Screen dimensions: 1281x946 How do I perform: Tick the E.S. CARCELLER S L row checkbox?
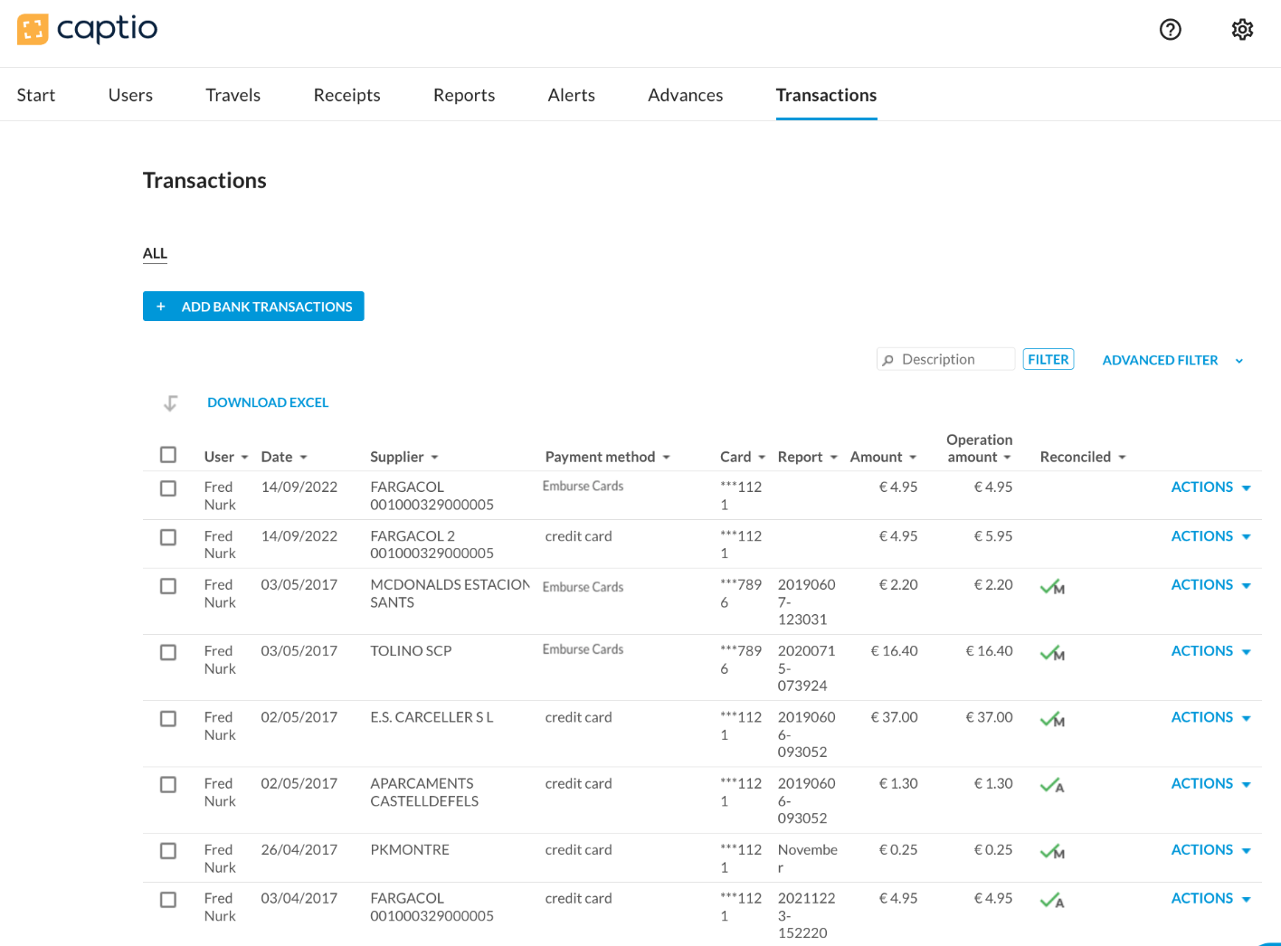click(168, 718)
